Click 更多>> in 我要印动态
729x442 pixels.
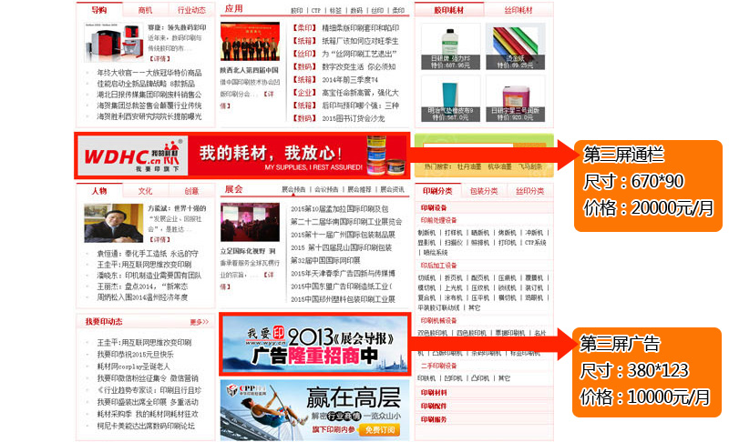tap(200, 322)
